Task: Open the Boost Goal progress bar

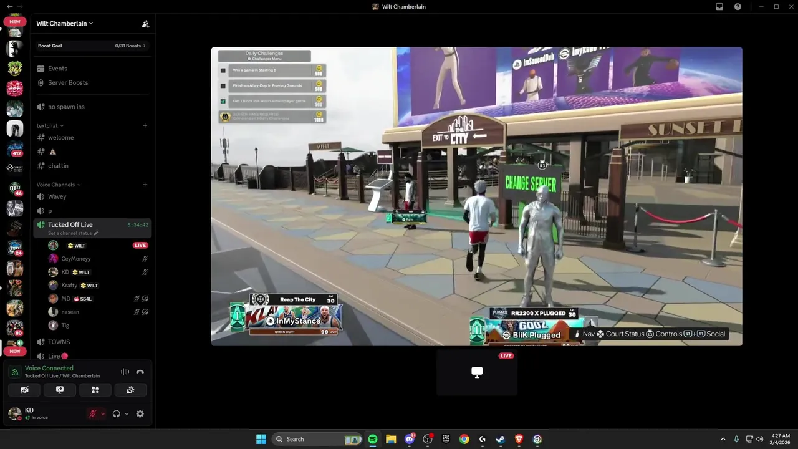Action: [92, 46]
